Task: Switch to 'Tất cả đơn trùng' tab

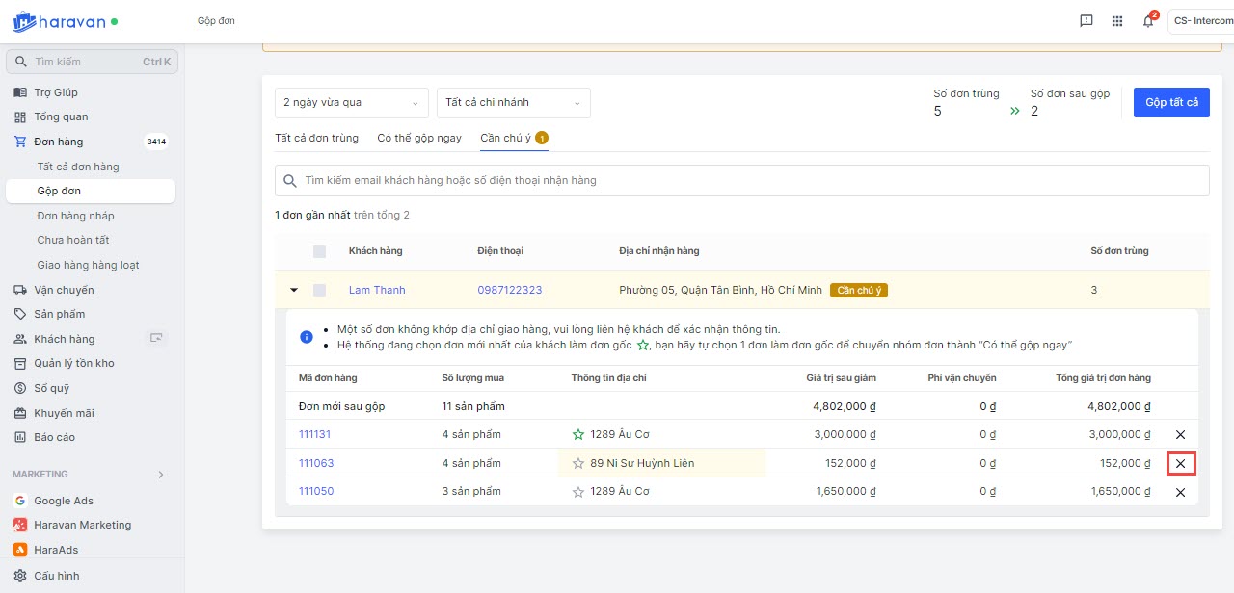Action: [x=316, y=138]
